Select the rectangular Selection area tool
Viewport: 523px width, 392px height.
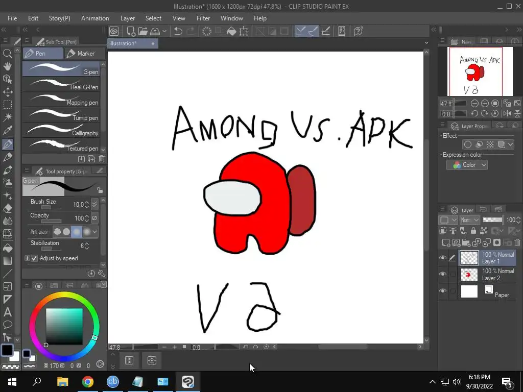pos(7,105)
